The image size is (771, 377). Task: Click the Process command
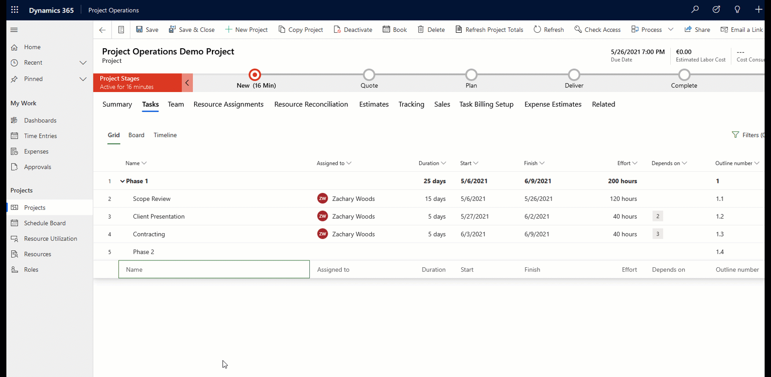[x=646, y=30]
